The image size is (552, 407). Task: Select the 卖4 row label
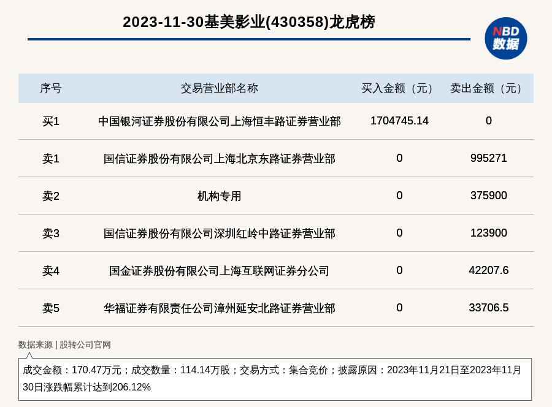[x=51, y=271]
